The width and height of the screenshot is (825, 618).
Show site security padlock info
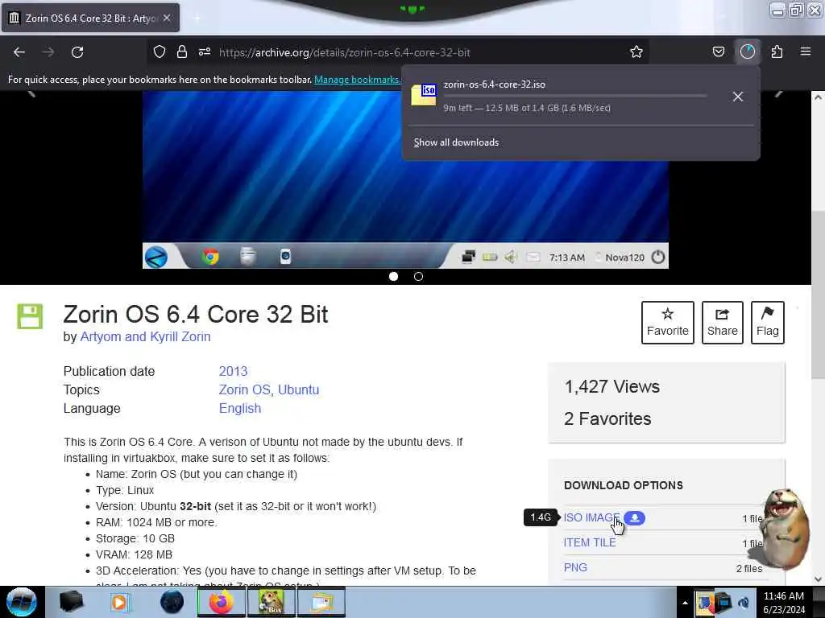(x=182, y=52)
